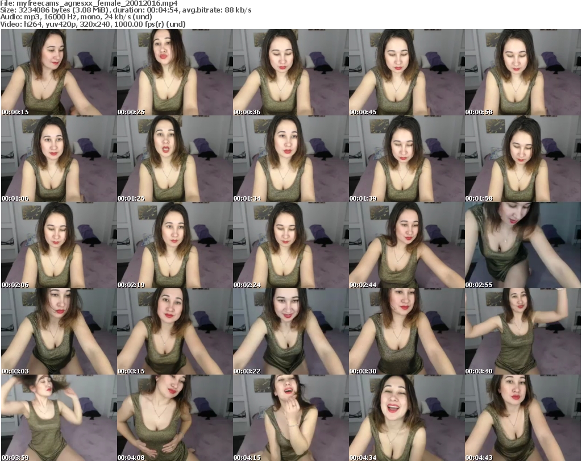Pick the frame marked 00:03:03

click(59, 332)
